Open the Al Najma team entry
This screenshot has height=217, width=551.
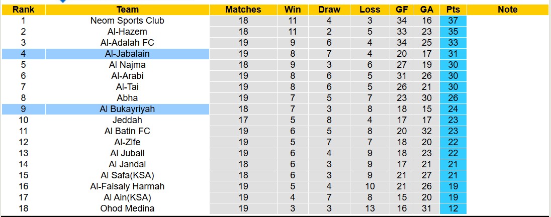pyautogui.click(x=127, y=65)
